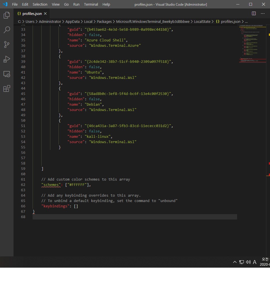Click the empty line 68 in editor

tap(135, 217)
